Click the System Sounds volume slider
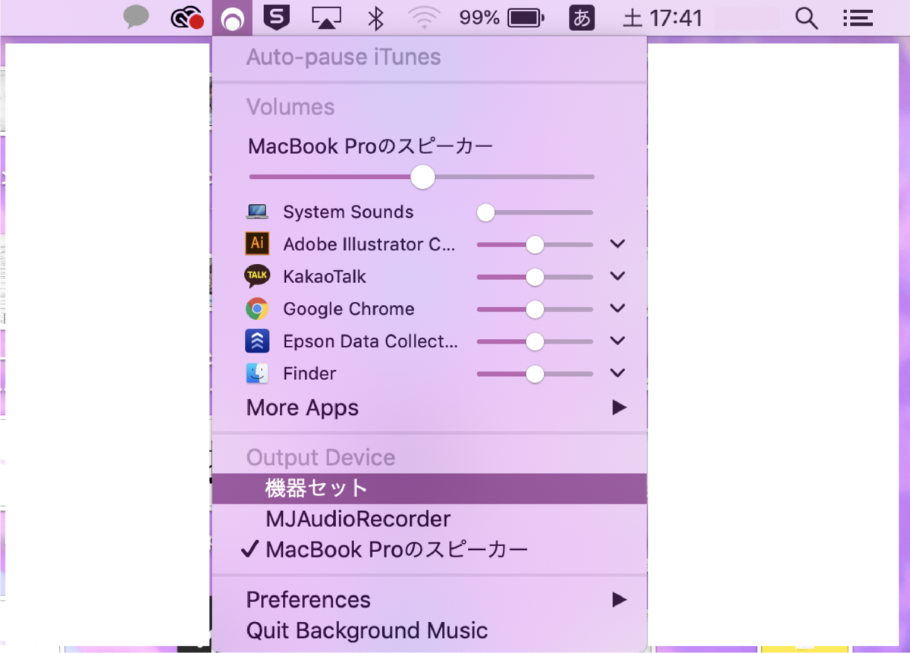910x653 pixels. [x=535, y=212]
